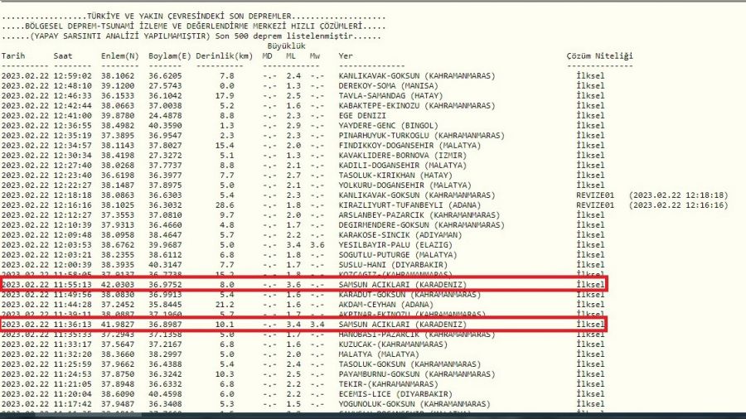
Task: Select "YAYDERE-GENC (BINGOL)" location
Action: [x=388, y=126]
